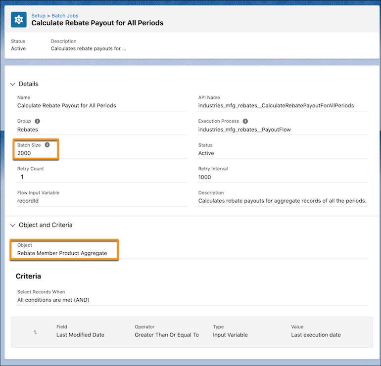Click the Flow Input Variable label
The height and width of the screenshot is (366, 381).
(38, 192)
